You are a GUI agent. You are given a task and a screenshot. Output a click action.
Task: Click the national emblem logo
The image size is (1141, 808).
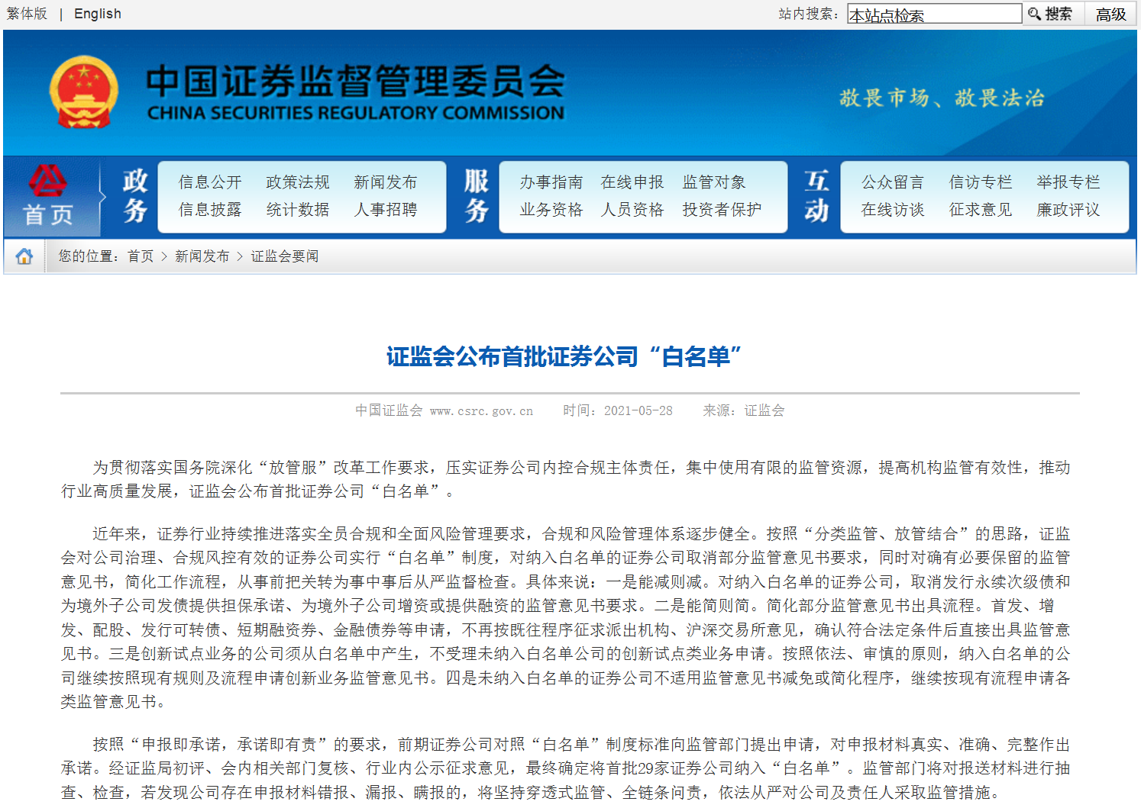coord(84,92)
